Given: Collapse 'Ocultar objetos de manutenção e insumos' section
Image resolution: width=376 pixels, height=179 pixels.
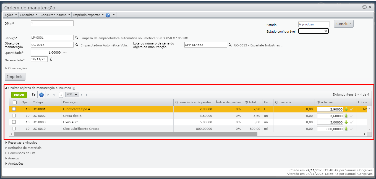Looking at the screenshot, I should pyautogui.click(x=38, y=88).
